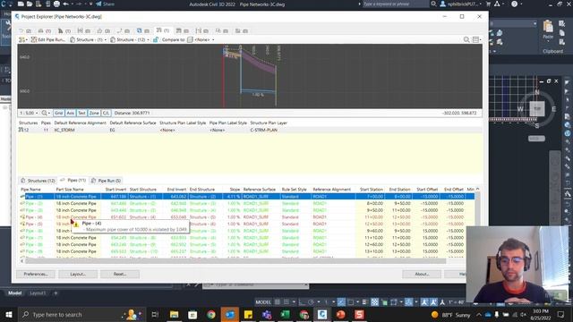Click the Reset button
Image resolution: width=573 pixels, height=322 pixels.
pos(120,274)
